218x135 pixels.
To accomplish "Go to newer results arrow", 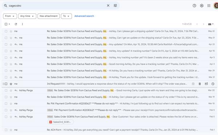I will [197, 24].
